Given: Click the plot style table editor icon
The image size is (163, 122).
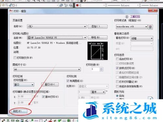Looking at the screenshot, I should 150,27.
